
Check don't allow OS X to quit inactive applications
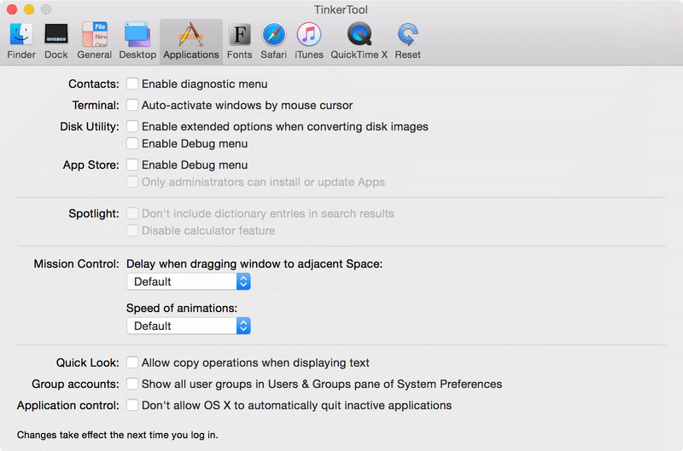(132, 405)
